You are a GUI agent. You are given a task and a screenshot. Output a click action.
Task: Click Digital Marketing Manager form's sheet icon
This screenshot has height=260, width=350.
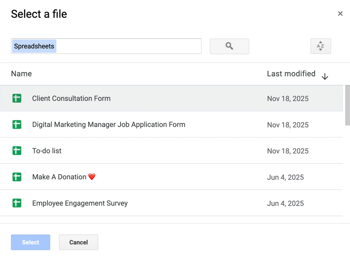coord(17,125)
